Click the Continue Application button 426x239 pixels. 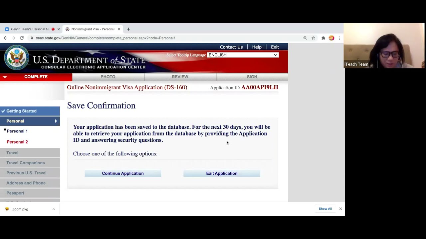123,173
